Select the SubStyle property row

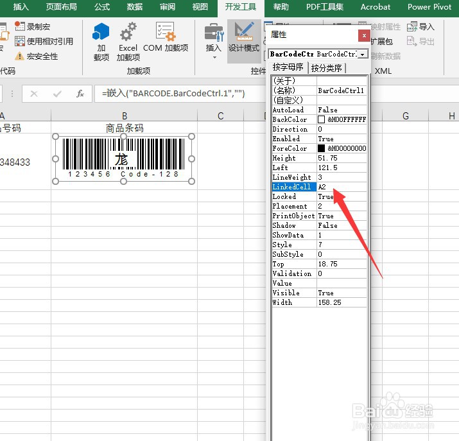[319, 254]
